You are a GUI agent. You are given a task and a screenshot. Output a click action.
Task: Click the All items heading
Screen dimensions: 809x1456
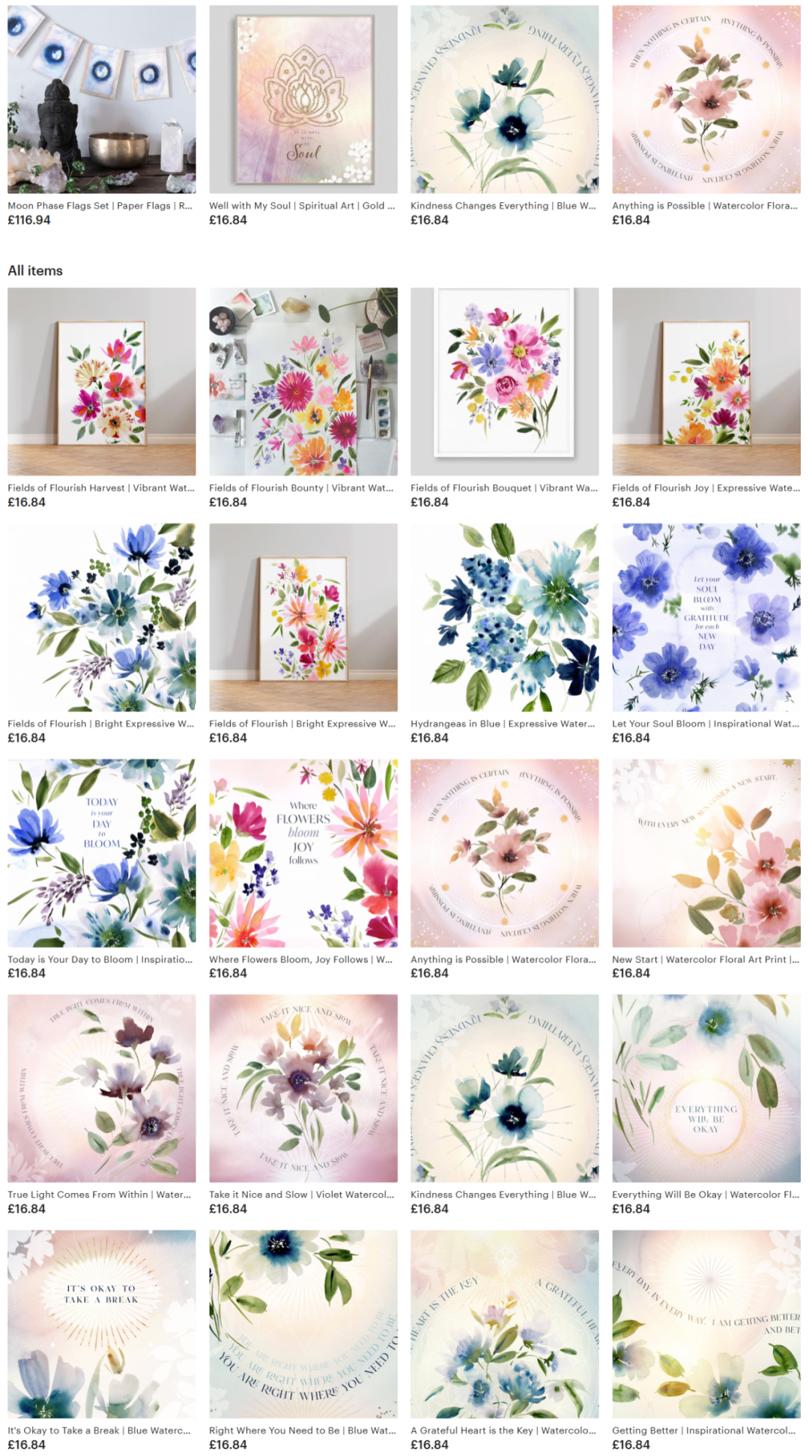click(35, 270)
